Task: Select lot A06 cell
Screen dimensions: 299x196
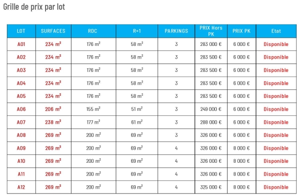Action: pos(21,109)
